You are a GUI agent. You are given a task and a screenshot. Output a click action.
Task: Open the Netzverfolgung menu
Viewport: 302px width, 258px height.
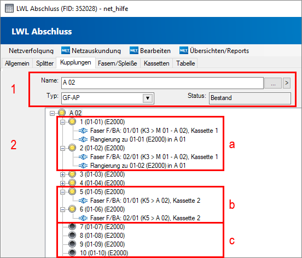(31, 51)
